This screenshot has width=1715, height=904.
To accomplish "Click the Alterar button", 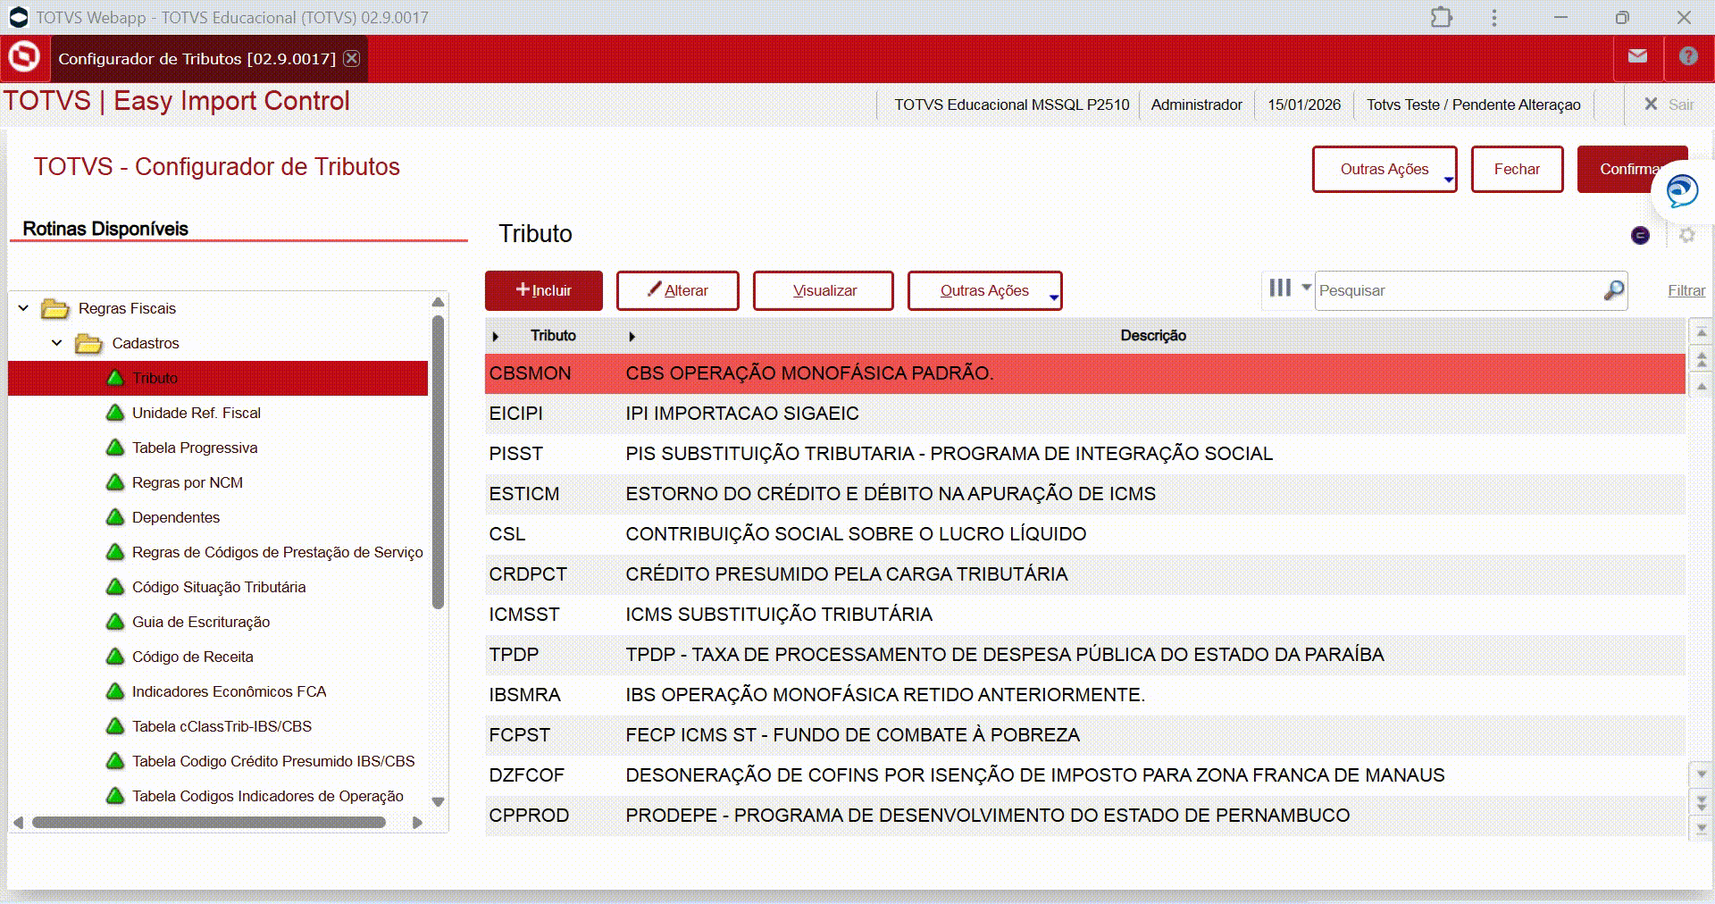I will pyautogui.click(x=677, y=290).
